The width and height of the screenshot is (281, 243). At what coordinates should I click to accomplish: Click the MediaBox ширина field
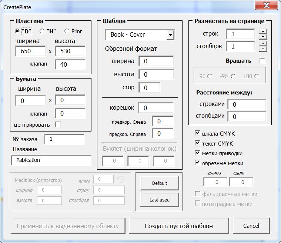50,190
